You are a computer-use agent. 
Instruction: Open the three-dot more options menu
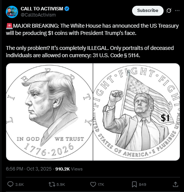click(x=177, y=11)
